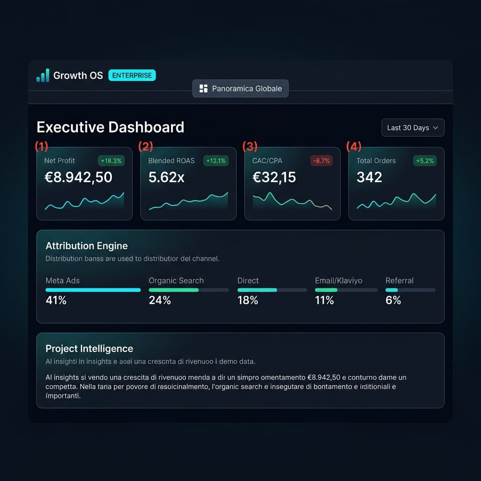Viewport: 481px width, 481px height.
Task: Click the red -8.7% change badge
Action: pos(321,161)
